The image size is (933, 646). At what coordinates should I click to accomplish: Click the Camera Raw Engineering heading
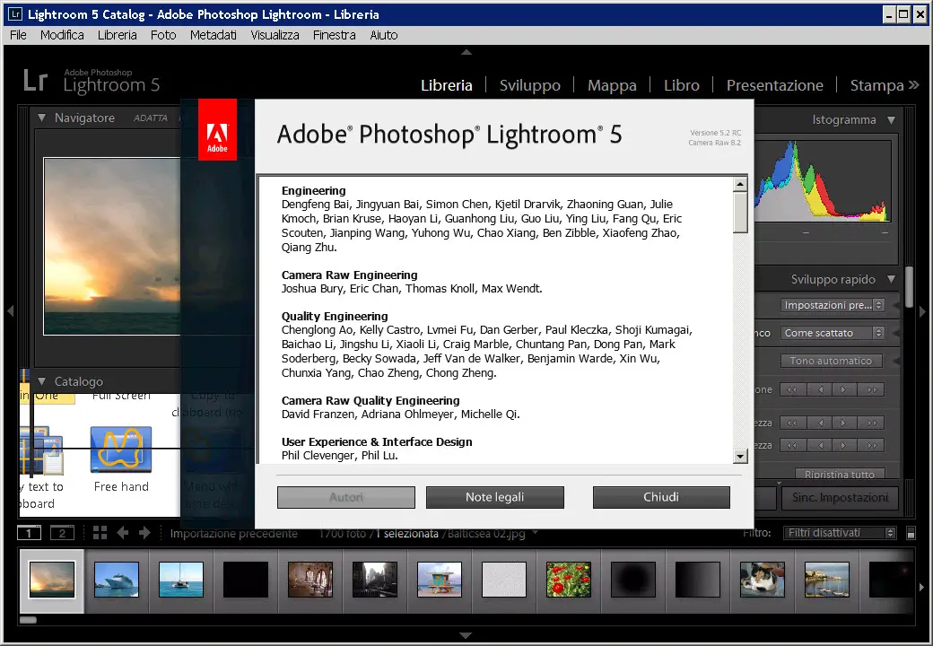tap(349, 275)
